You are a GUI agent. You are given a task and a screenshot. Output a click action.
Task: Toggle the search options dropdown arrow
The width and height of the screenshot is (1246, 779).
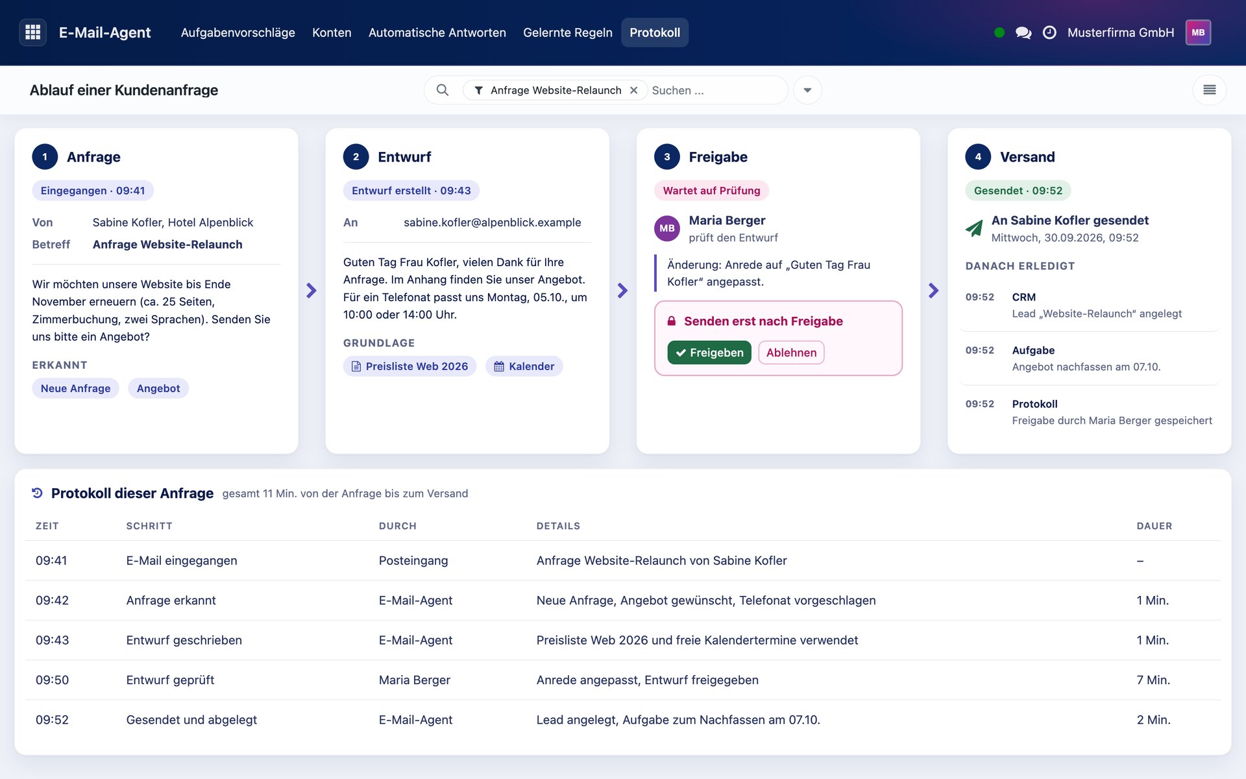[x=807, y=90]
